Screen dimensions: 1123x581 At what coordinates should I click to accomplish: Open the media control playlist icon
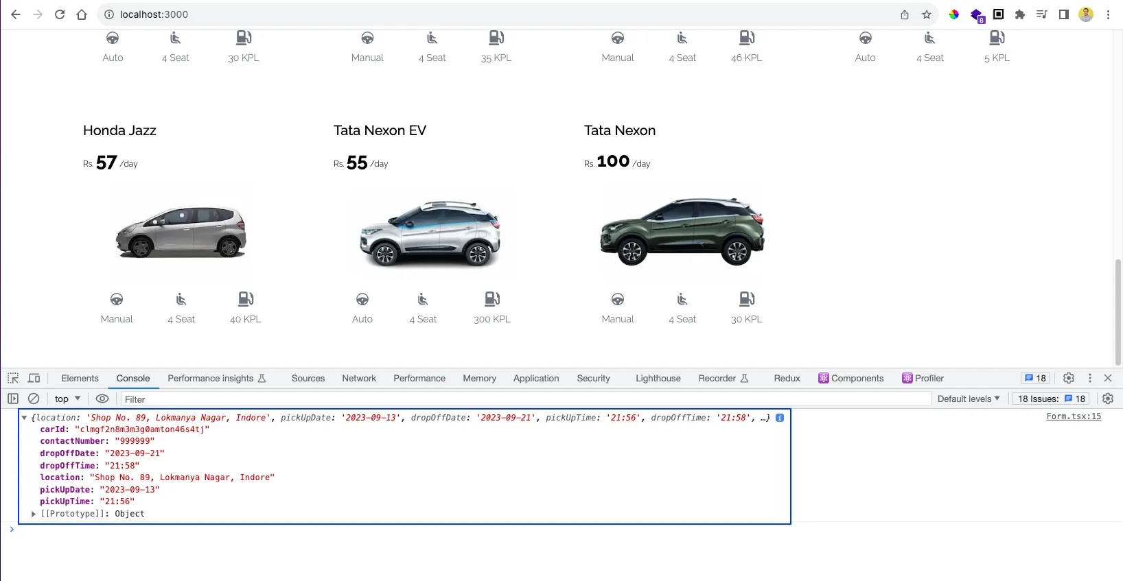click(1042, 14)
